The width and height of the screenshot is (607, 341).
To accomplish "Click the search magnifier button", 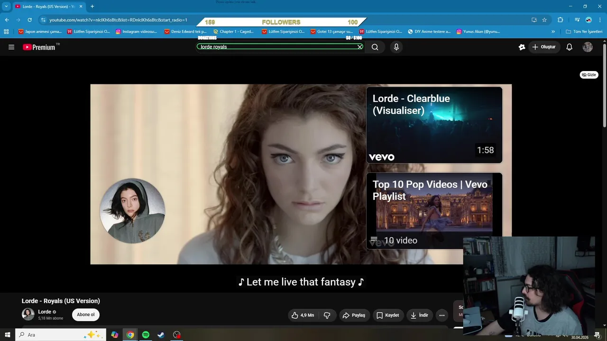I will pyautogui.click(x=375, y=47).
